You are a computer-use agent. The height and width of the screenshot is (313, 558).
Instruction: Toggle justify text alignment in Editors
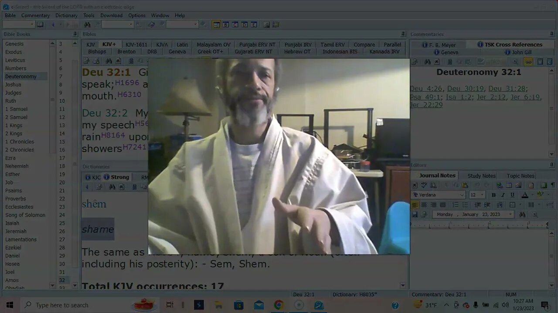(442, 205)
